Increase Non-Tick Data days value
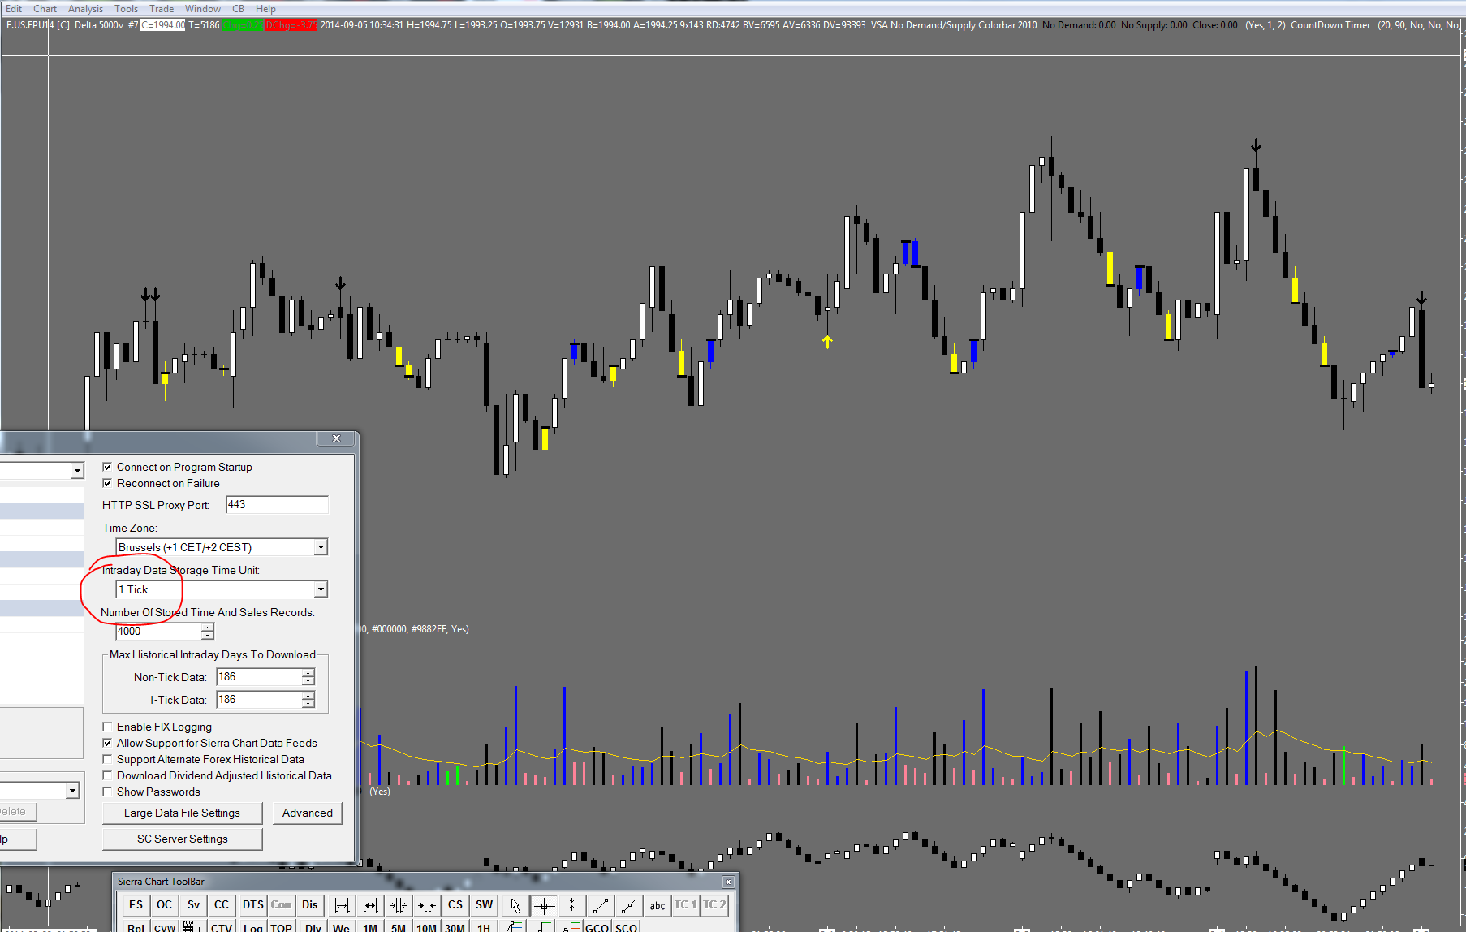Viewport: 1466px width, 932px height. (x=308, y=673)
